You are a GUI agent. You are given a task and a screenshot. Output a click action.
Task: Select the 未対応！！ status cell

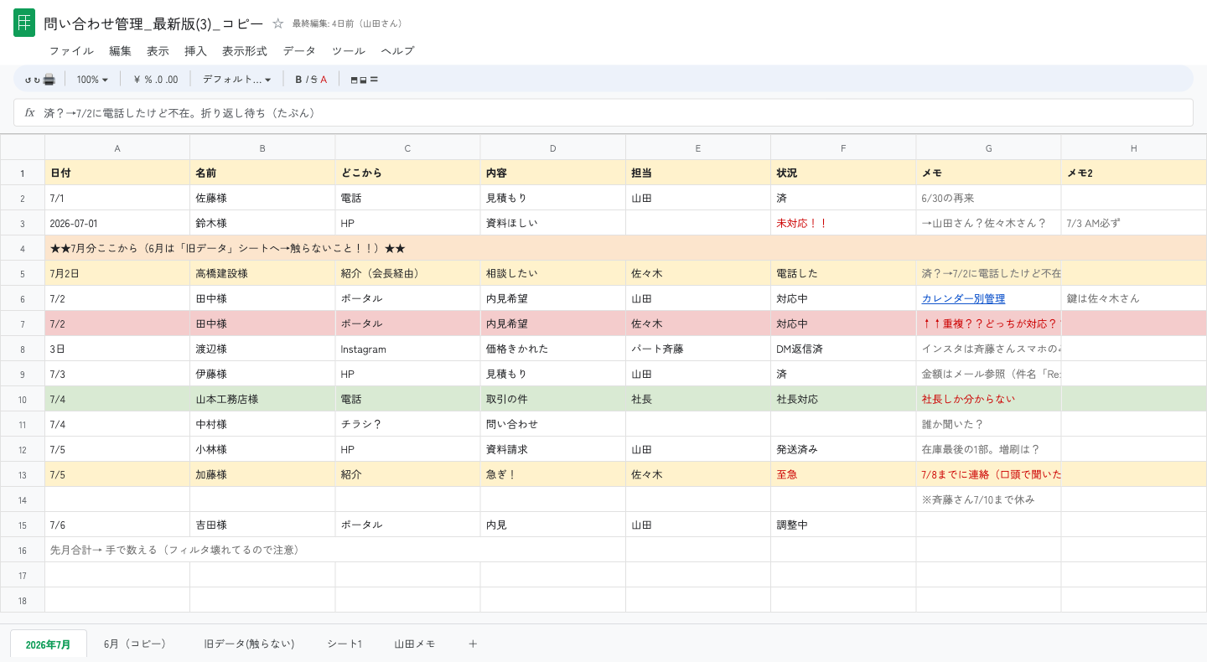[843, 223]
